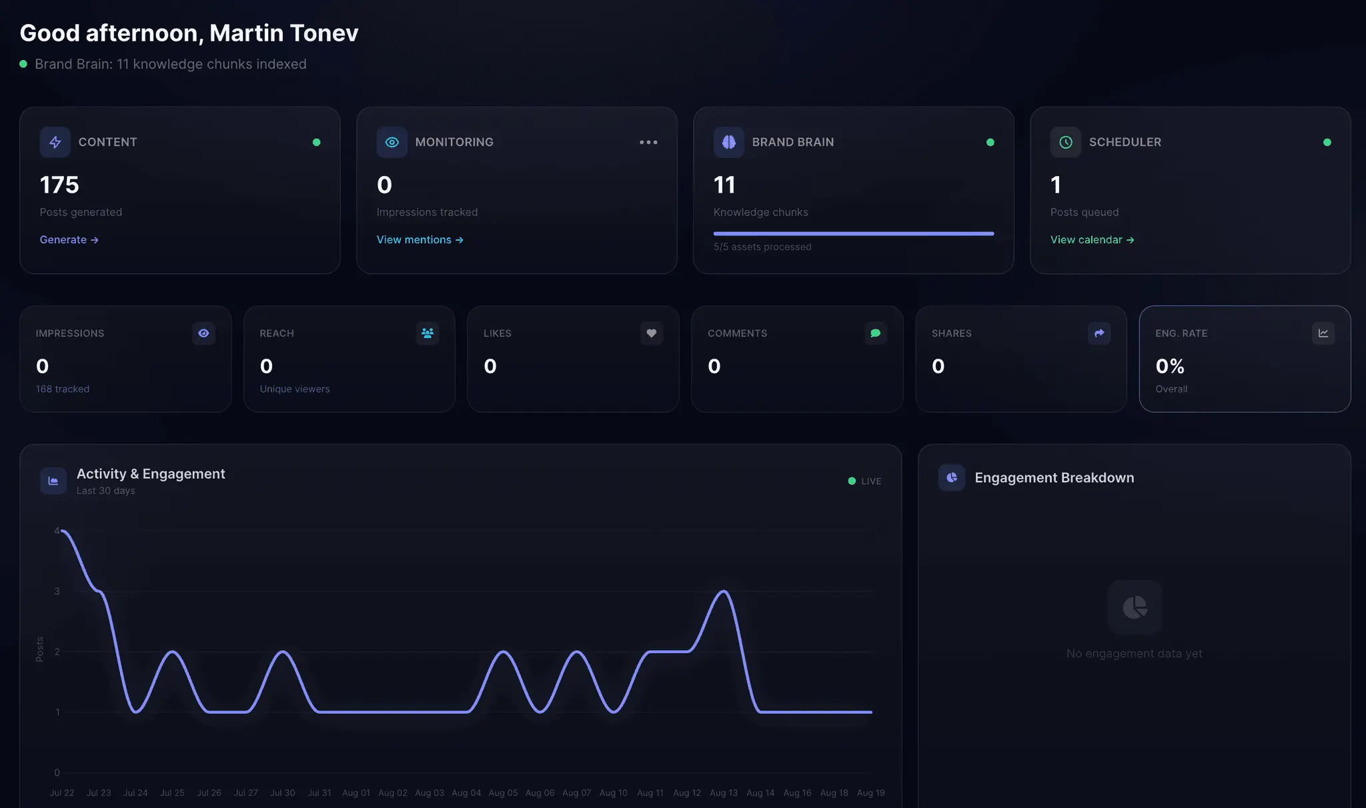
Task: Click the 'Impressions tracked' label on Monitoring card
Action: (427, 212)
